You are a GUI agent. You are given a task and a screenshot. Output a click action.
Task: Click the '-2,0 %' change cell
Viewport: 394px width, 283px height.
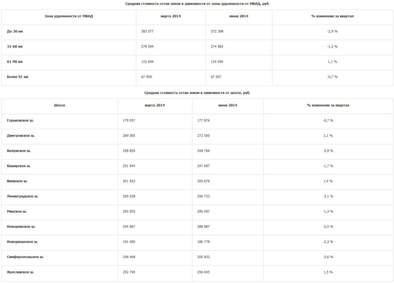tap(328, 227)
